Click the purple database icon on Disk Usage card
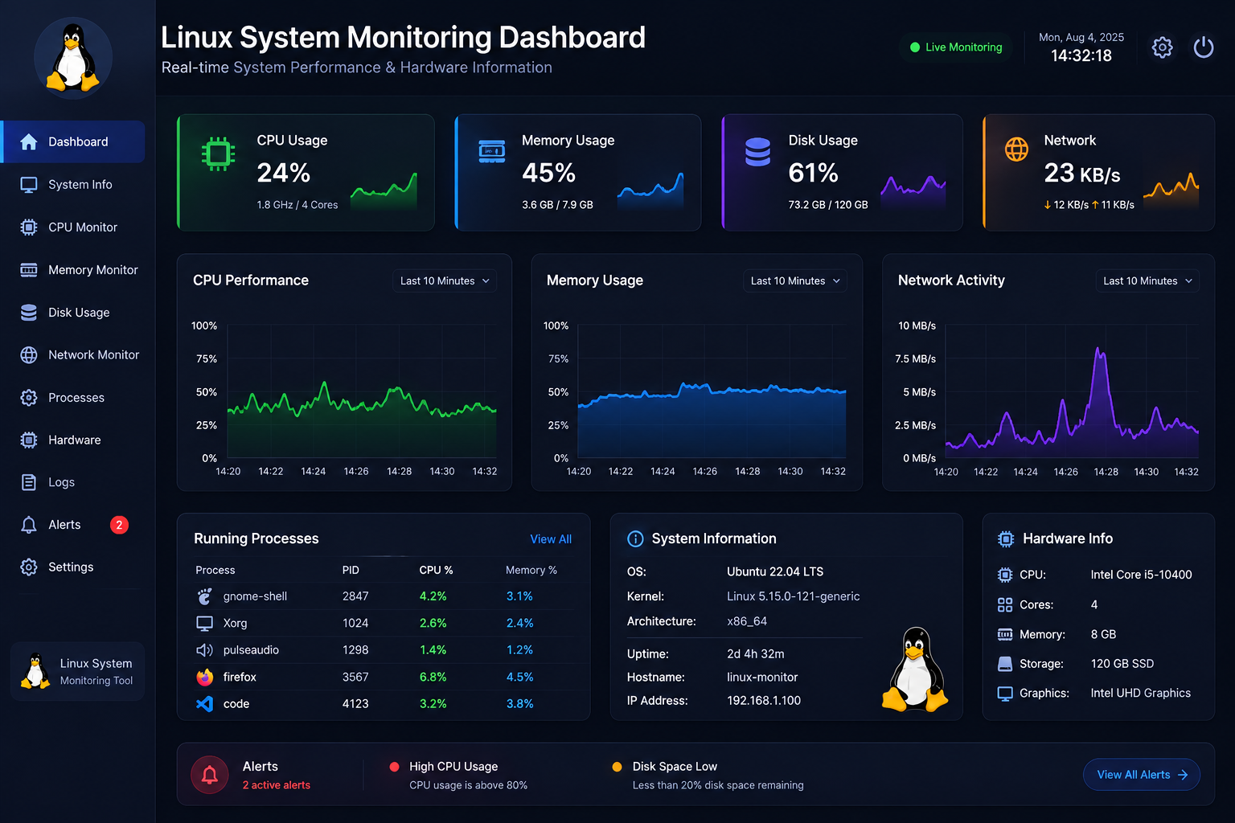The image size is (1235, 823). [x=757, y=152]
